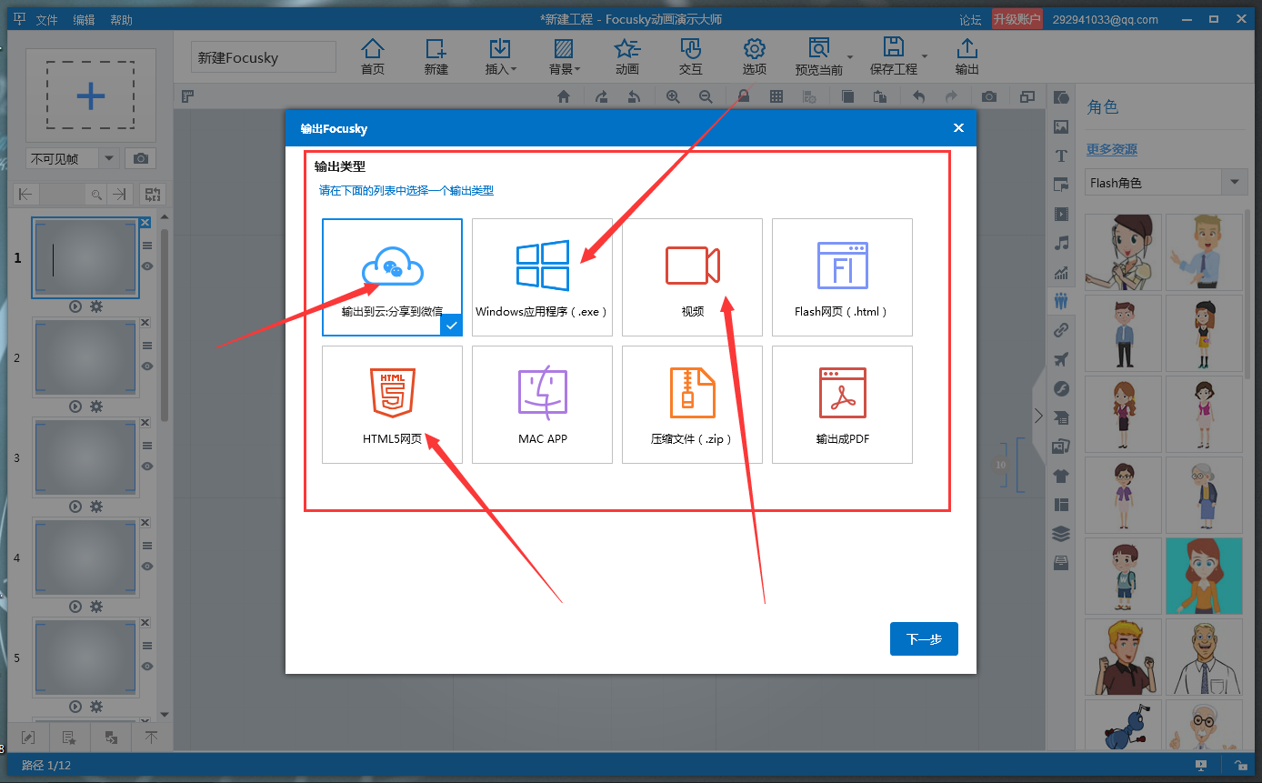
Task: Expand the 保存工程 save dropdown arrow
Action: pos(925,56)
